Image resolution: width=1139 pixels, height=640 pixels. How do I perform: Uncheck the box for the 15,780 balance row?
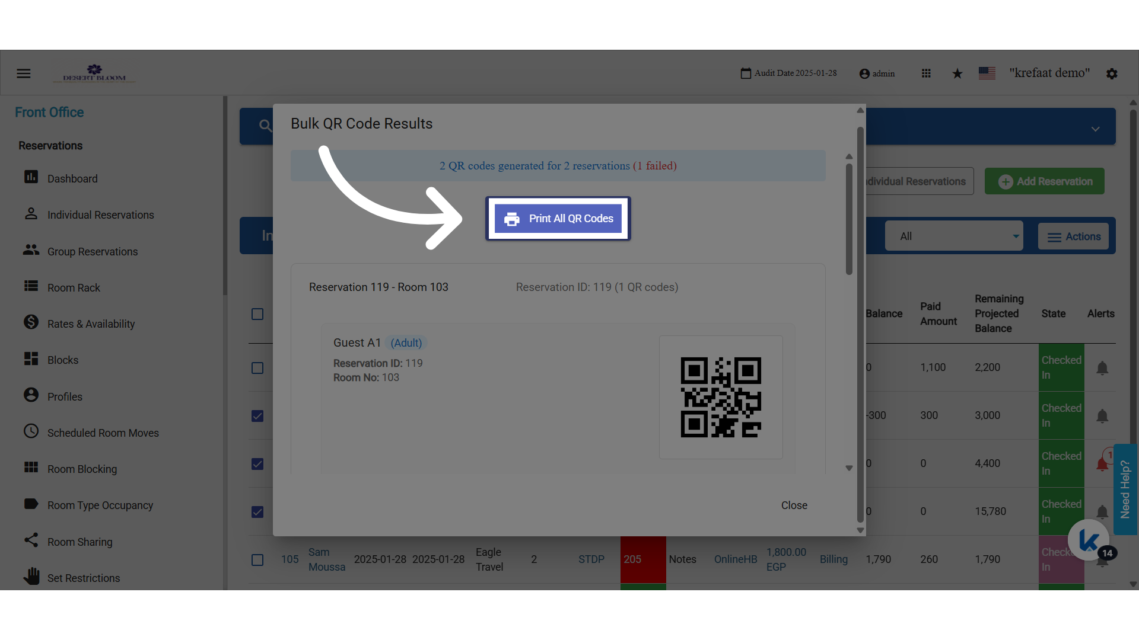(x=257, y=512)
